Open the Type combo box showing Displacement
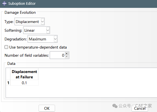Viewport: 157px width, 112px height. click(30, 22)
